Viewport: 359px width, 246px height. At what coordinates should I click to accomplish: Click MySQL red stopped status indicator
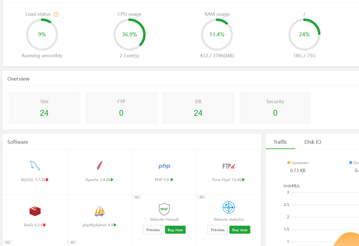click(x=47, y=180)
